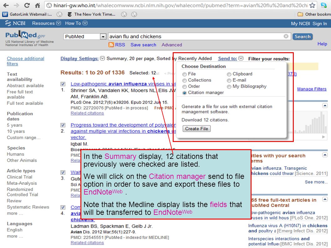This screenshot has width=331, height=248.
Task: Open Related citations for PMID 22545551
Action: (87, 243)
